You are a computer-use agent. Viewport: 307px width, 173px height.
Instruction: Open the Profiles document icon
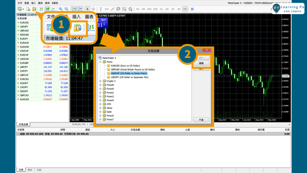click(x=28, y=9)
